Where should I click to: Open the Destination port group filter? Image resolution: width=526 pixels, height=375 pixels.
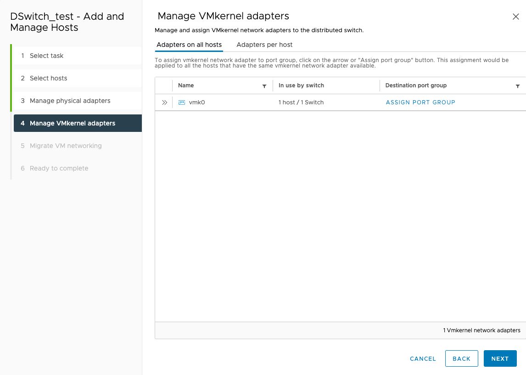point(518,86)
